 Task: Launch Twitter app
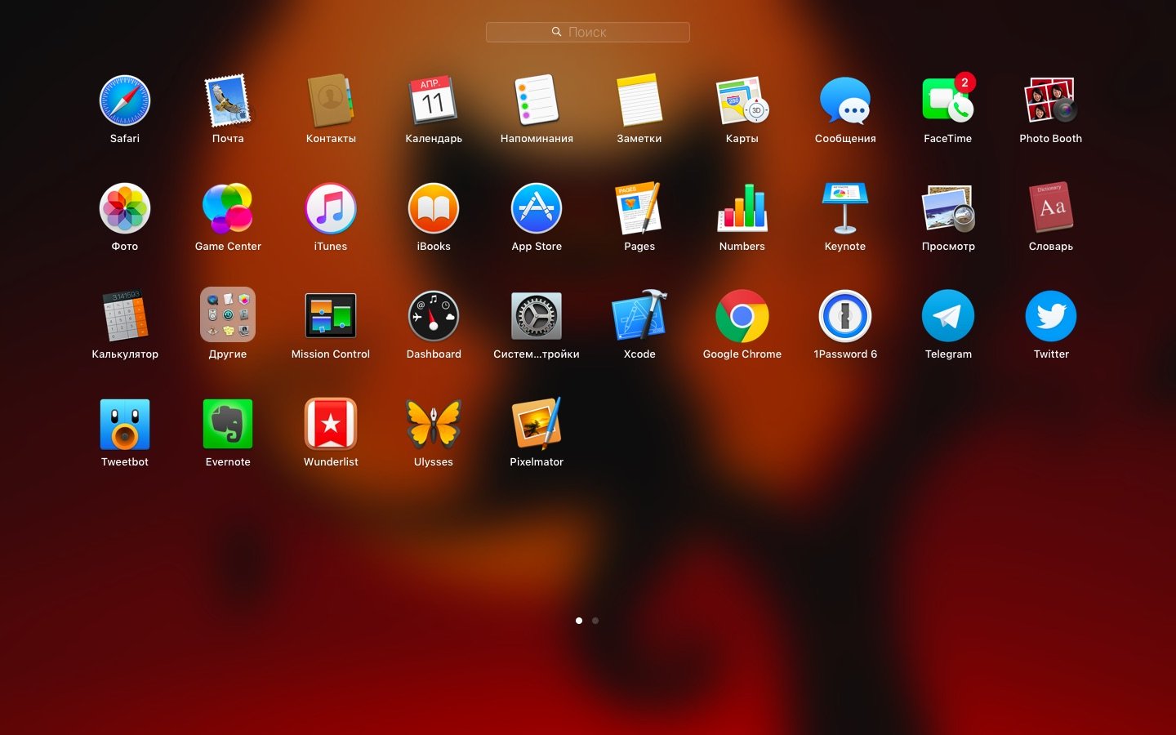pyautogui.click(x=1051, y=317)
